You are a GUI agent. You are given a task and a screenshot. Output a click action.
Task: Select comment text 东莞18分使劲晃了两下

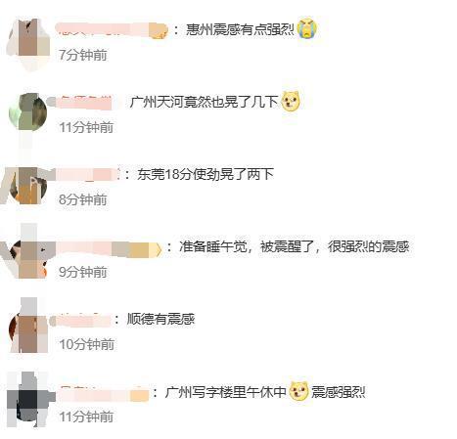206,174
